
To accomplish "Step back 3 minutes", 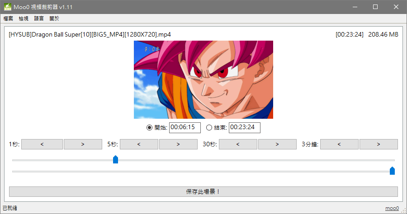I will (339, 144).
